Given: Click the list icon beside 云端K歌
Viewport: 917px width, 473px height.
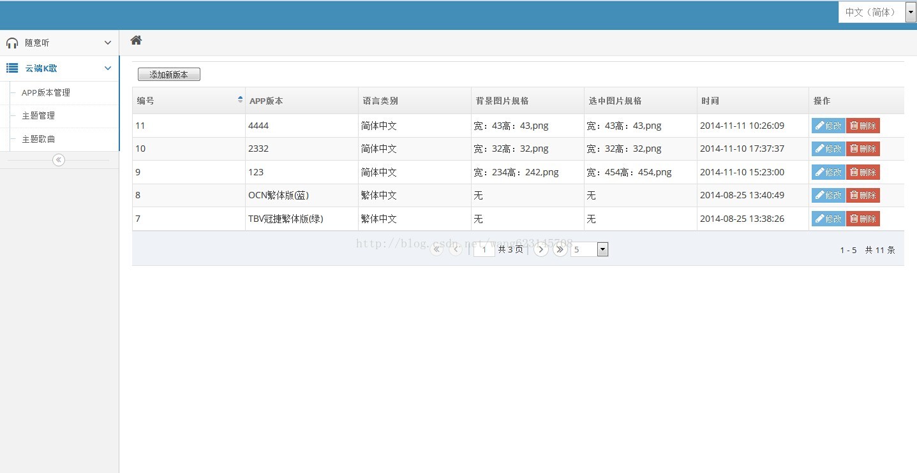Looking at the screenshot, I should 12,68.
